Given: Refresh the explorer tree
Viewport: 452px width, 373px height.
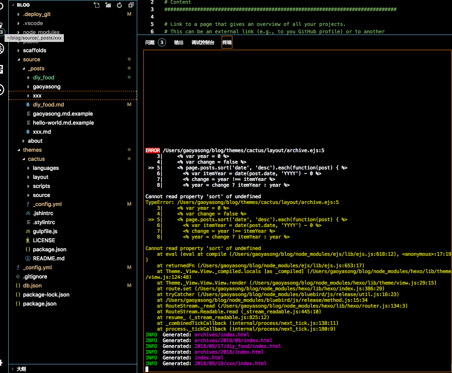Looking at the screenshot, I should 119,5.
